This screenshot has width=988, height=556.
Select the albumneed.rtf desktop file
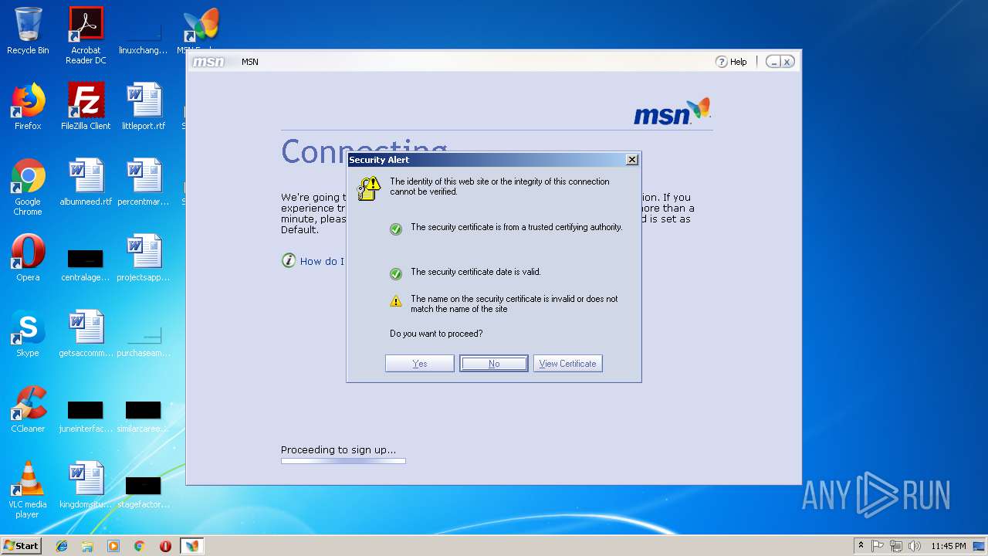click(86, 182)
